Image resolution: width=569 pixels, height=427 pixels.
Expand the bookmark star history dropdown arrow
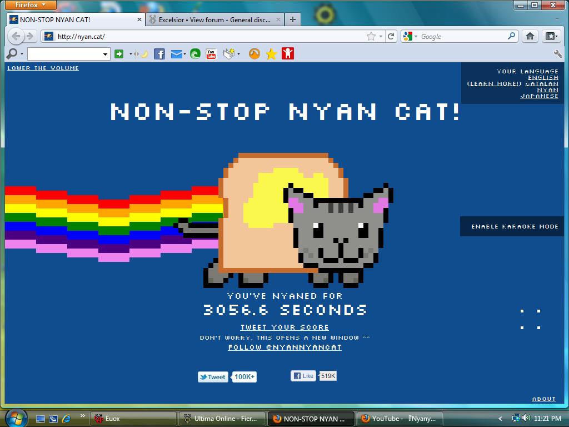pyautogui.click(x=380, y=36)
